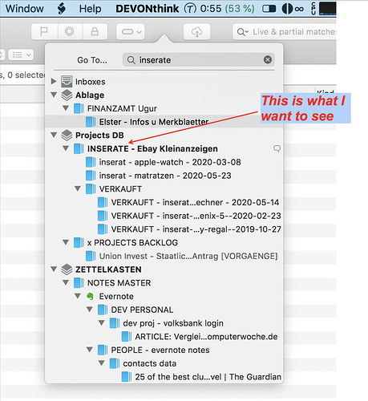
Task: Select dev proj - volksbank login
Action: point(173,323)
